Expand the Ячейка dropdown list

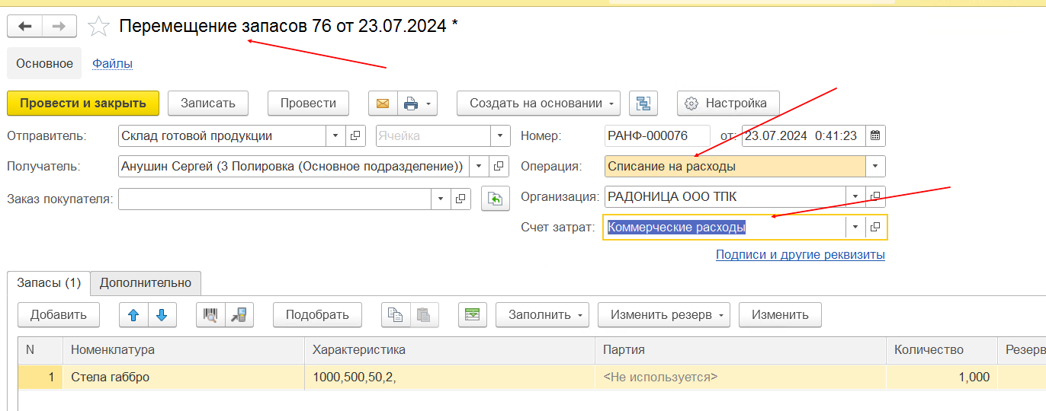pyautogui.click(x=500, y=136)
